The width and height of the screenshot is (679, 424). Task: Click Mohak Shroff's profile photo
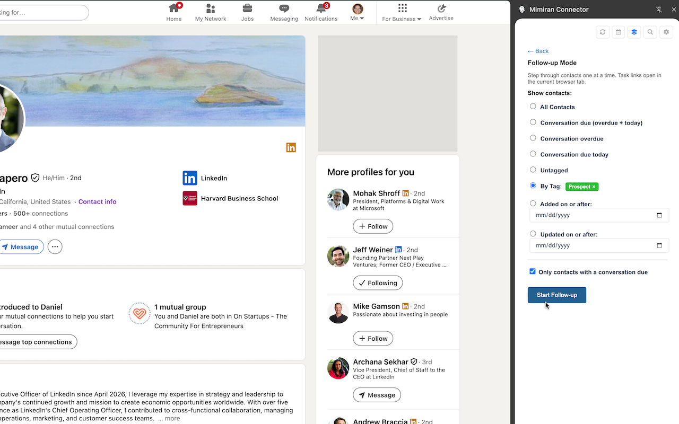pos(338,199)
